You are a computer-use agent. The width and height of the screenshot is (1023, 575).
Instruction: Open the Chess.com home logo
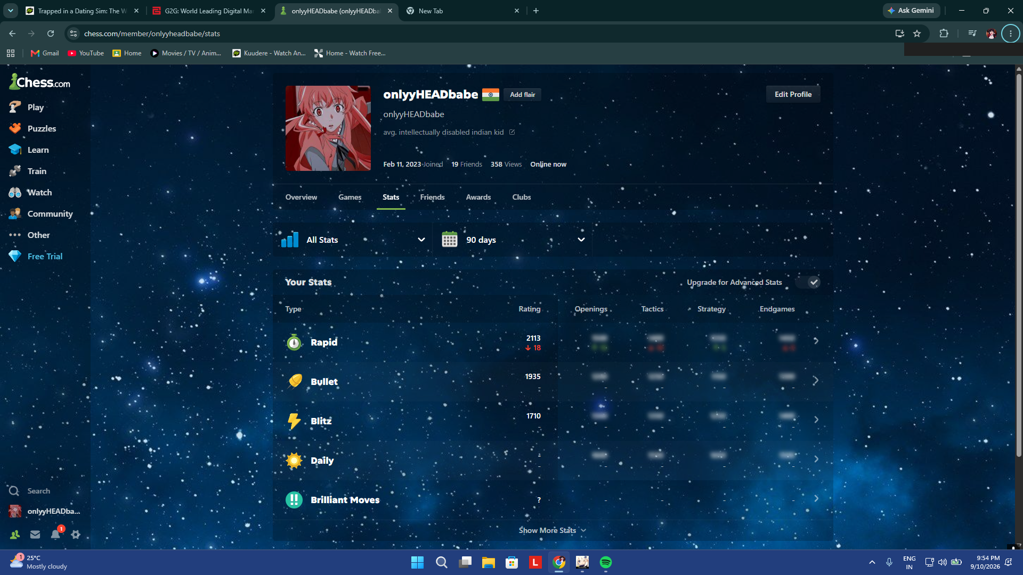(x=40, y=82)
